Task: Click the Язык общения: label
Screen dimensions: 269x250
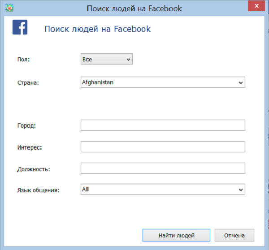Action: [x=38, y=190]
